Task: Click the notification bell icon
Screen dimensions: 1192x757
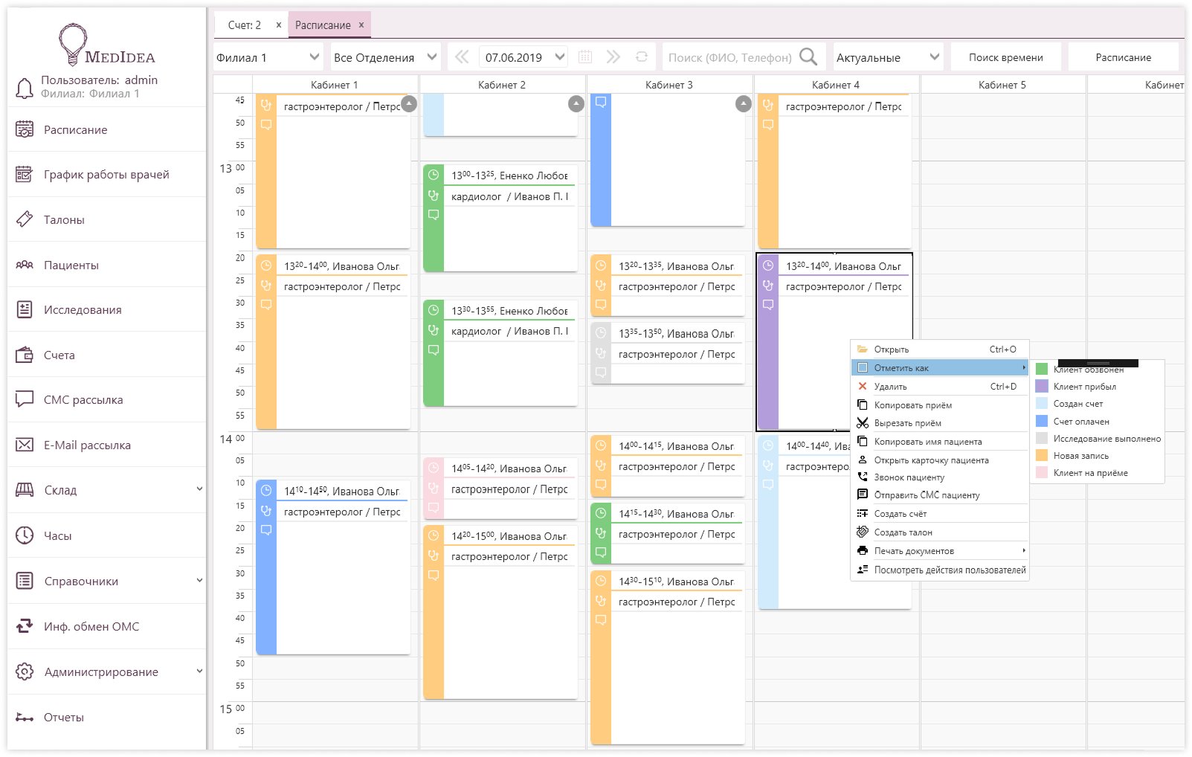Action: pos(25,88)
